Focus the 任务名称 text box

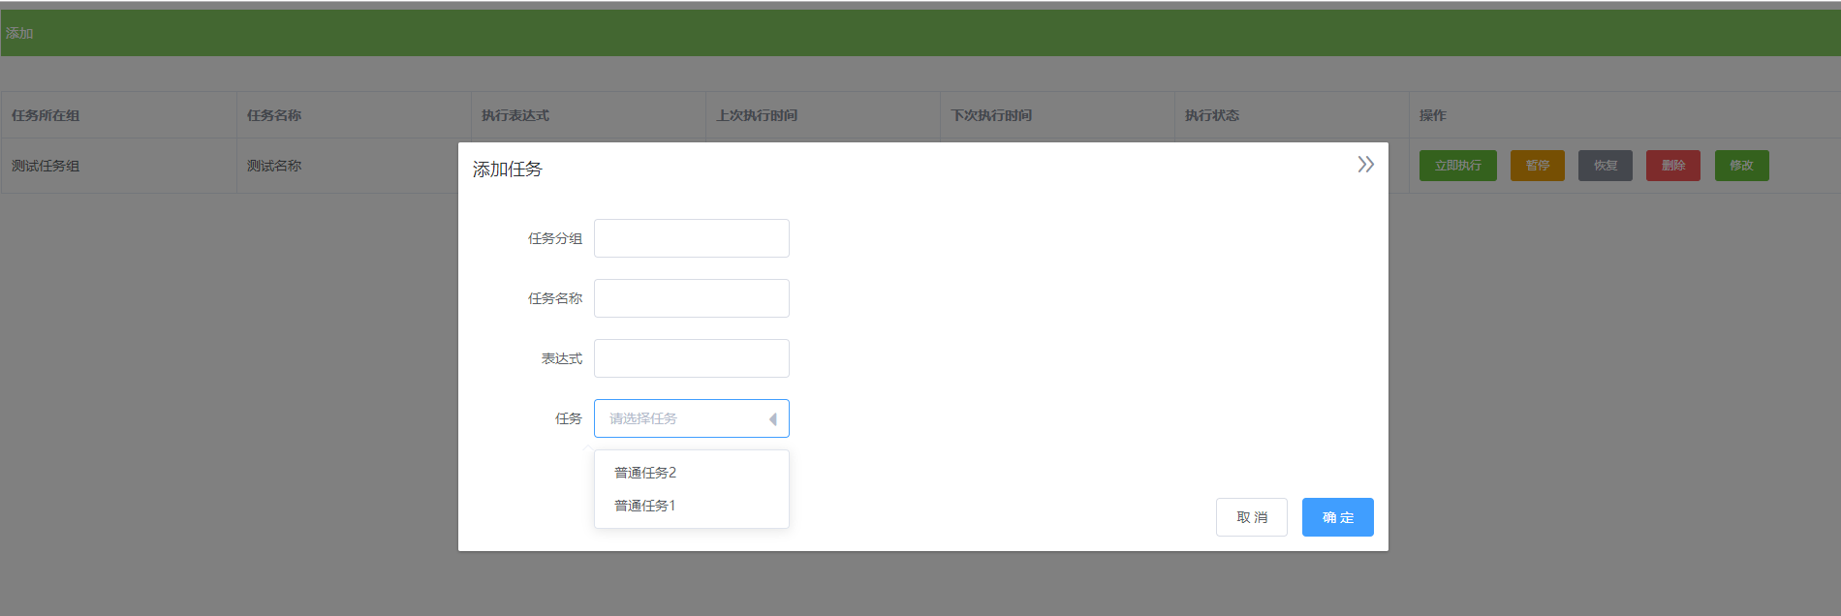coord(692,298)
